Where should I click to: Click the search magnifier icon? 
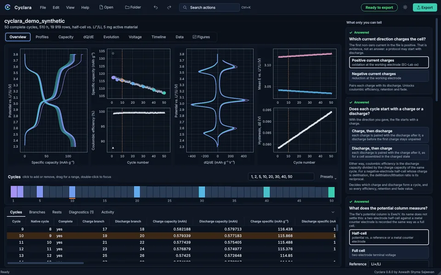[185, 8]
